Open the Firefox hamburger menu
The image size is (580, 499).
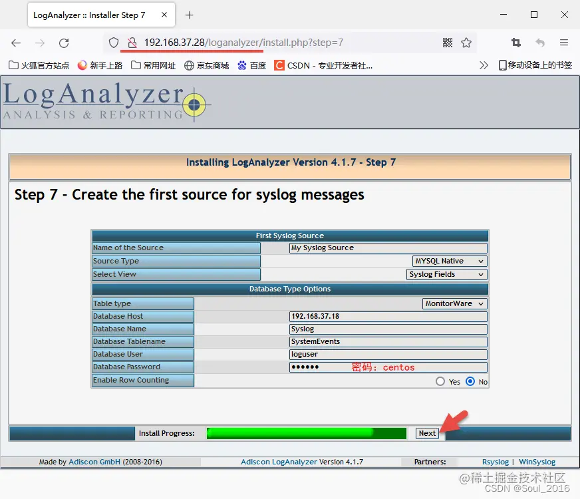click(x=564, y=43)
